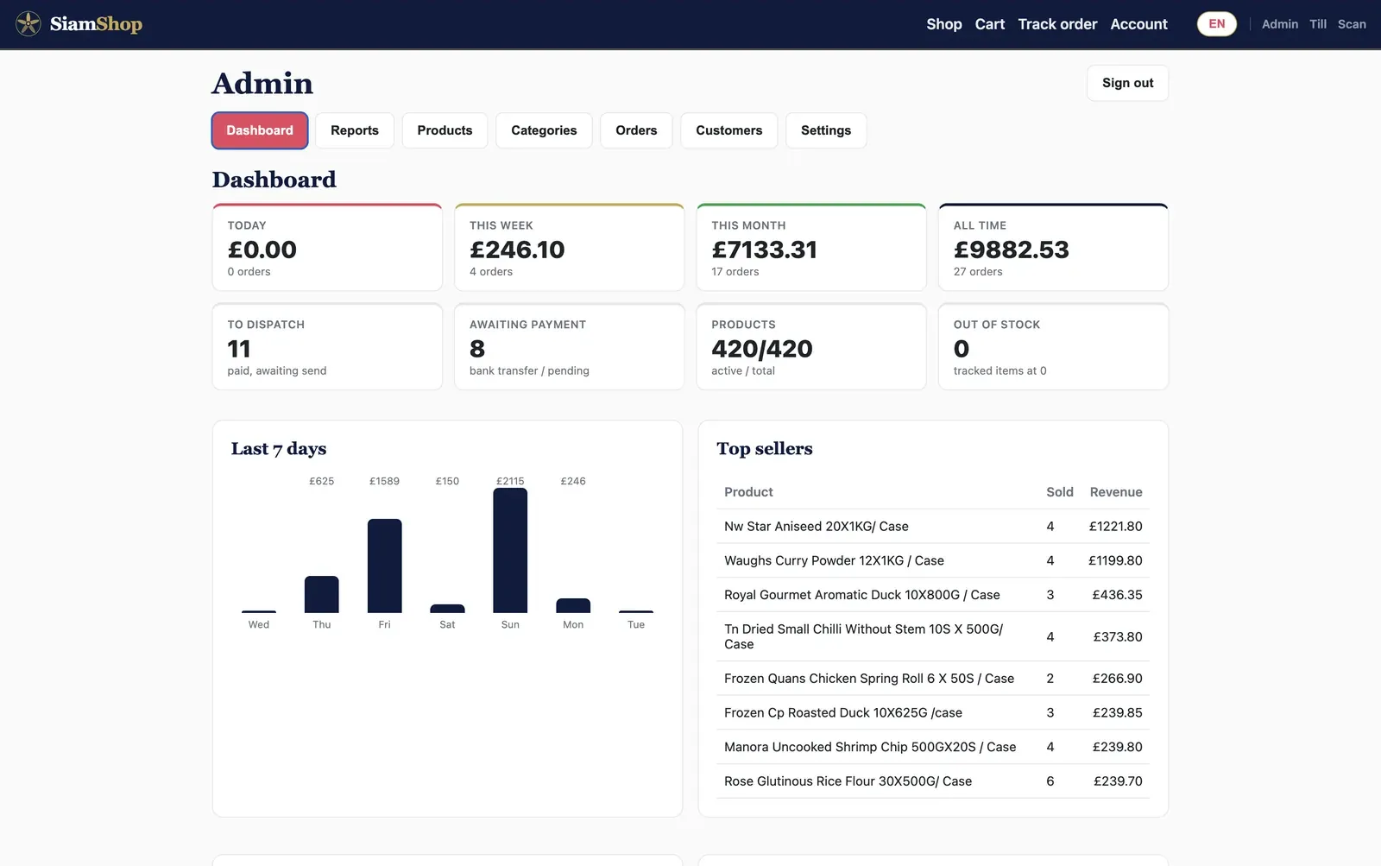Open the Orders tab
The image size is (1381, 866).
pyautogui.click(x=636, y=130)
